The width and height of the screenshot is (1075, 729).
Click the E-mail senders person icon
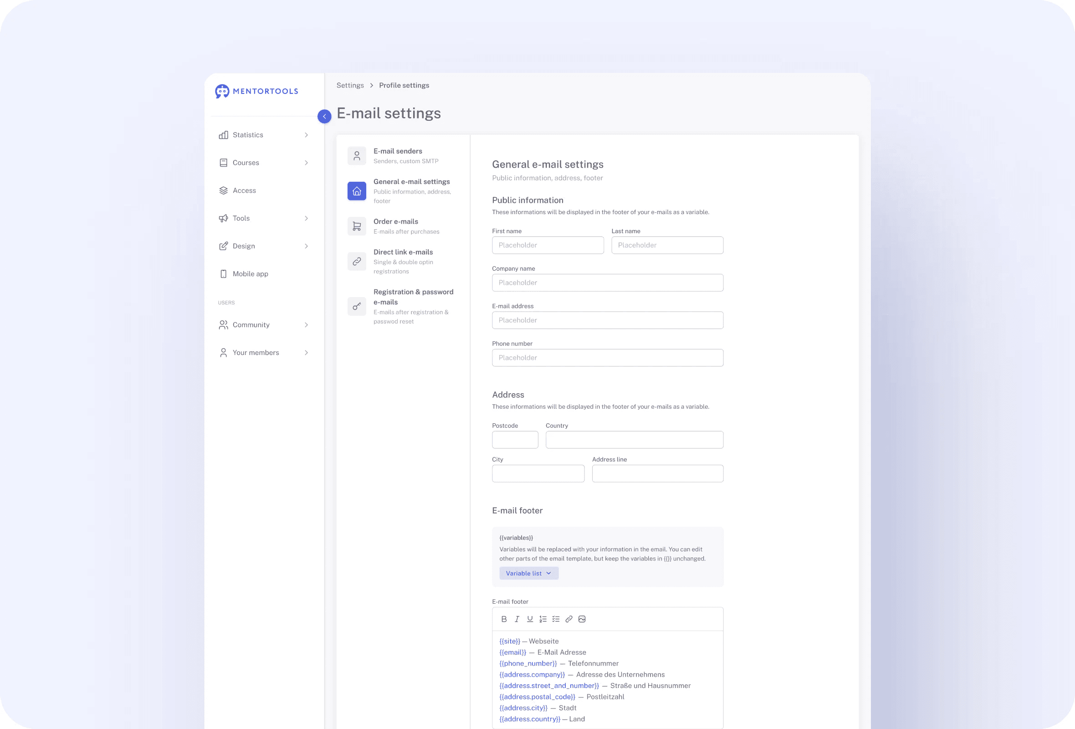pyautogui.click(x=357, y=156)
